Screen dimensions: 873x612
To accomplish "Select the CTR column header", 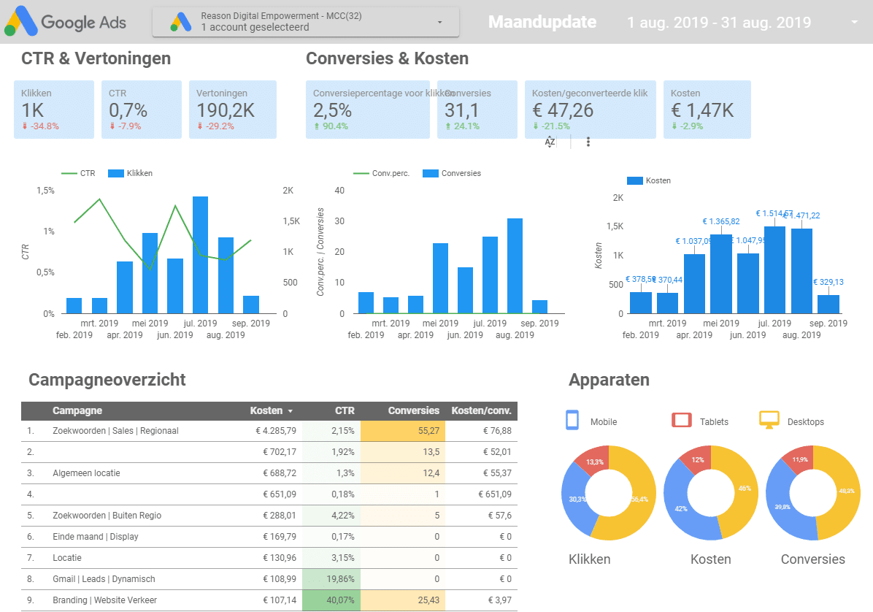I will click(345, 410).
